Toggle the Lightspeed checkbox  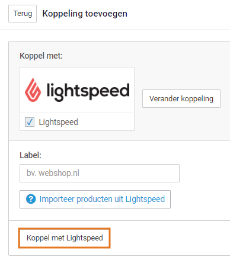click(30, 122)
